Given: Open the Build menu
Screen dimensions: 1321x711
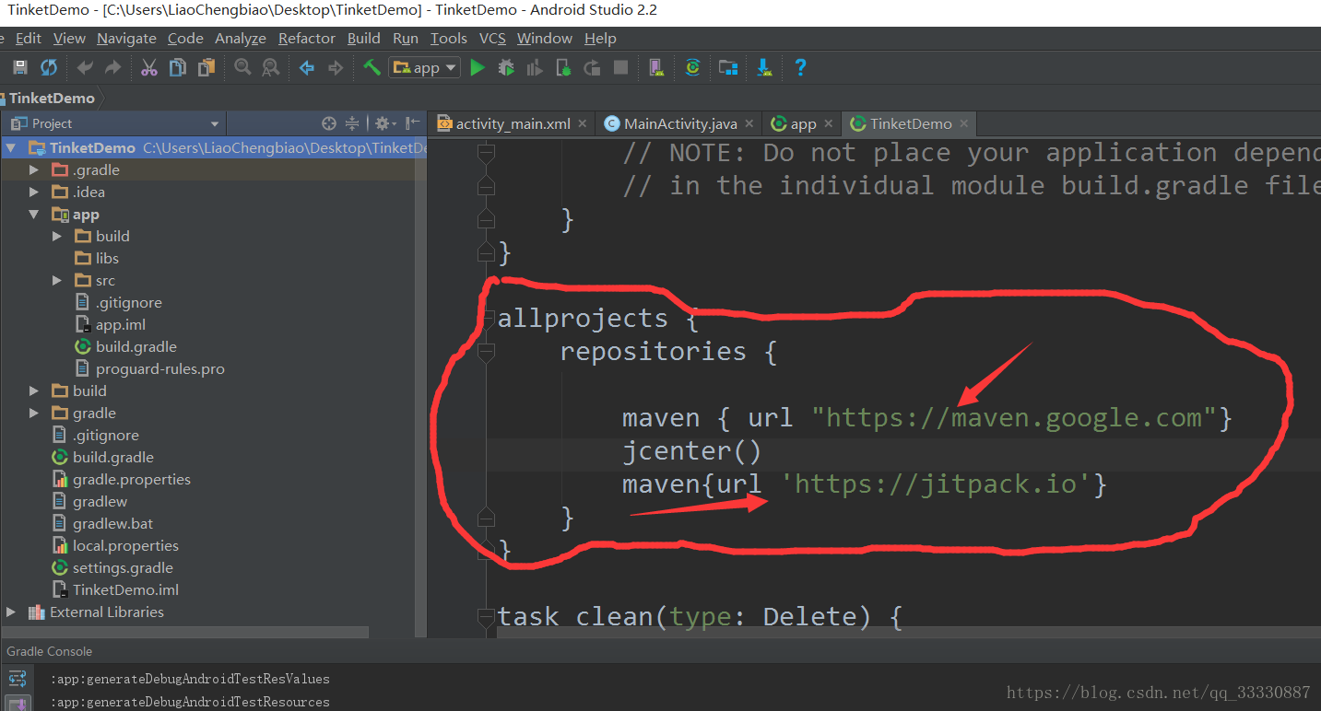Looking at the screenshot, I should [x=364, y=38].
